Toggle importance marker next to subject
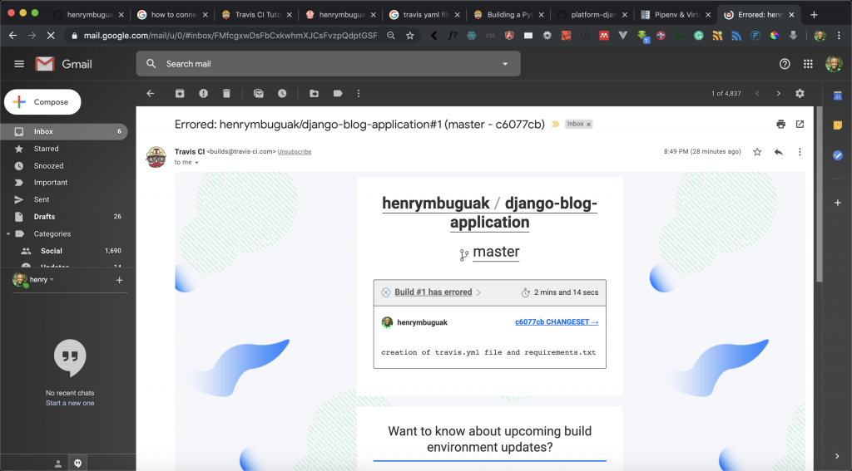 (555, 125)
